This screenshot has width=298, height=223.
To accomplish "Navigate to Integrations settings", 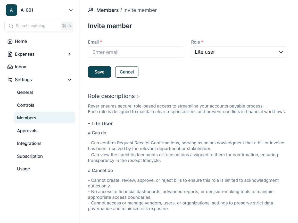I will pyautogui.click(x=29, y=143).
